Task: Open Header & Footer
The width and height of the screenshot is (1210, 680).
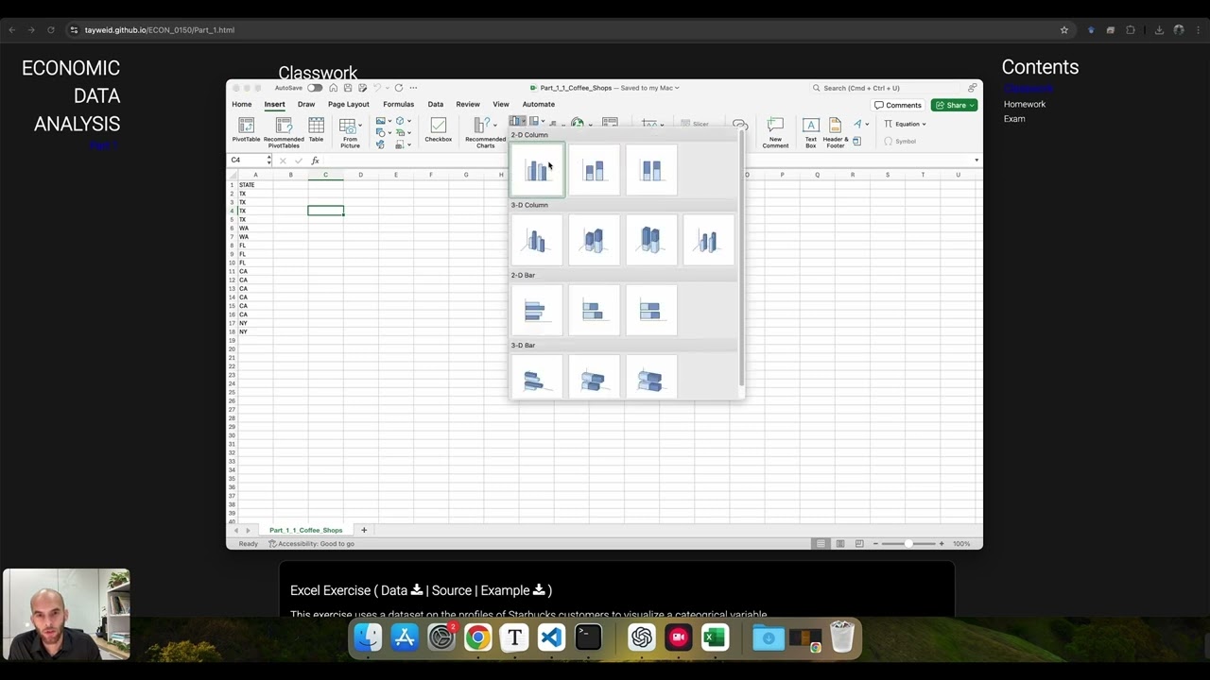Action: 835,132
